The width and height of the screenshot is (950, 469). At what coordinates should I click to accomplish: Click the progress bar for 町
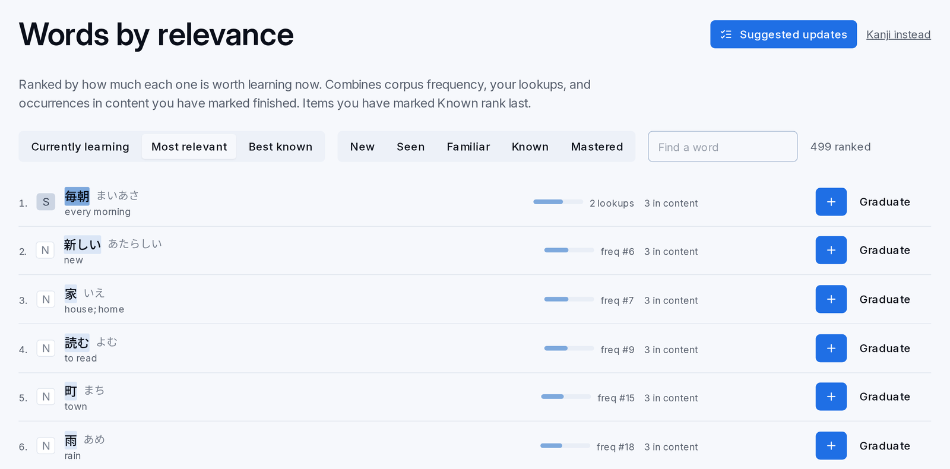[566, 397]
